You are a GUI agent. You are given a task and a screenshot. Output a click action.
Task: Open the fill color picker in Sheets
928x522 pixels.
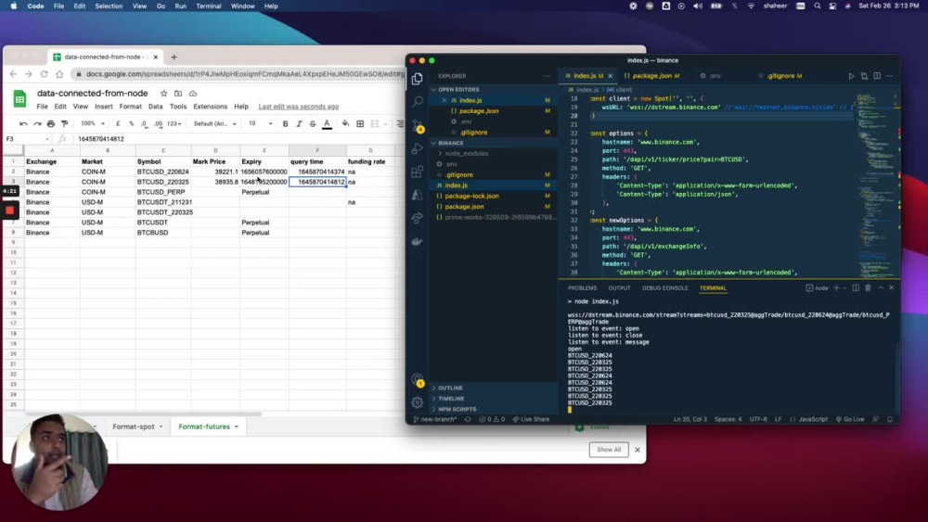pos(345,123)
